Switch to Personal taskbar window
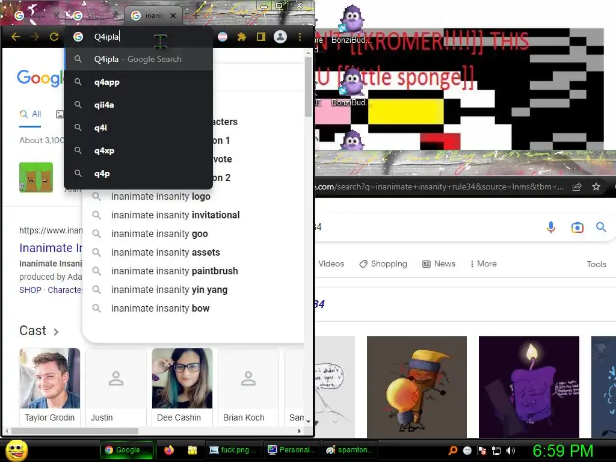Viewport: 616px width, 462px height. pyautogui.click(x=291, y=450)
